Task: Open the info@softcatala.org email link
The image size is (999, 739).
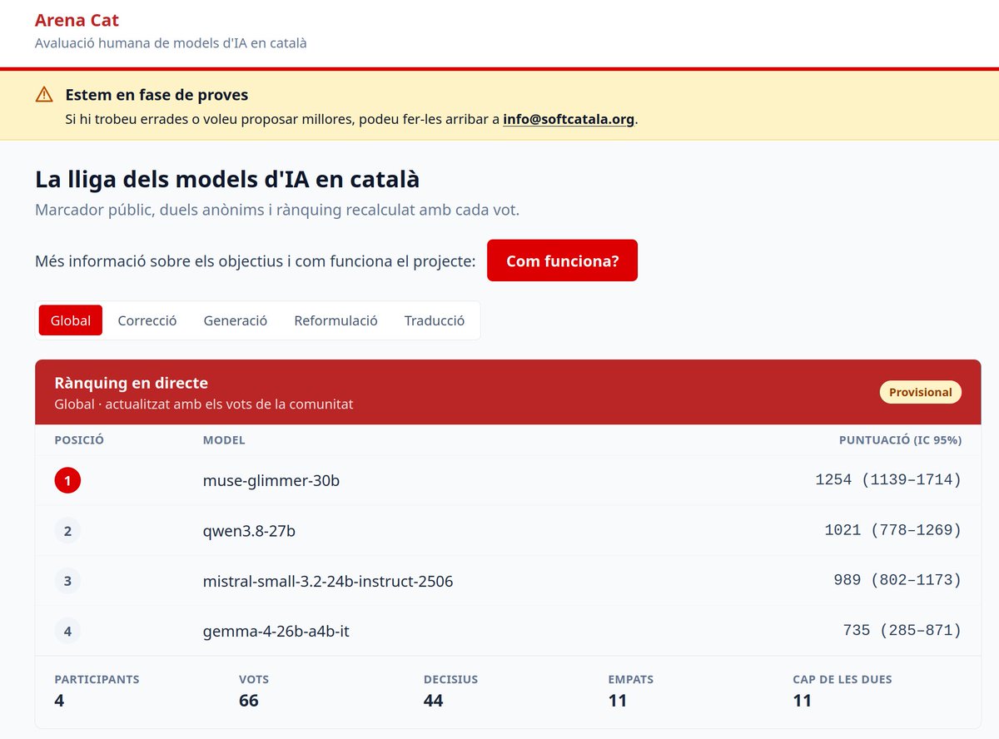Action: [x=569, y=119]
